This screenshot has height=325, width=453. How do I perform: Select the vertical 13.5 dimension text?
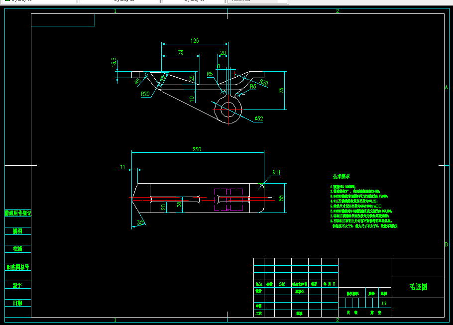pyautogui.click(x=114, y=62)
